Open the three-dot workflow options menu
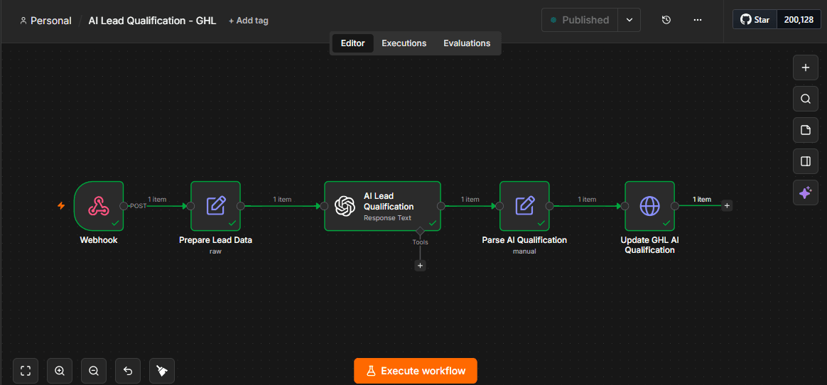The image size is (827, 385). click(x=697, y=20)
